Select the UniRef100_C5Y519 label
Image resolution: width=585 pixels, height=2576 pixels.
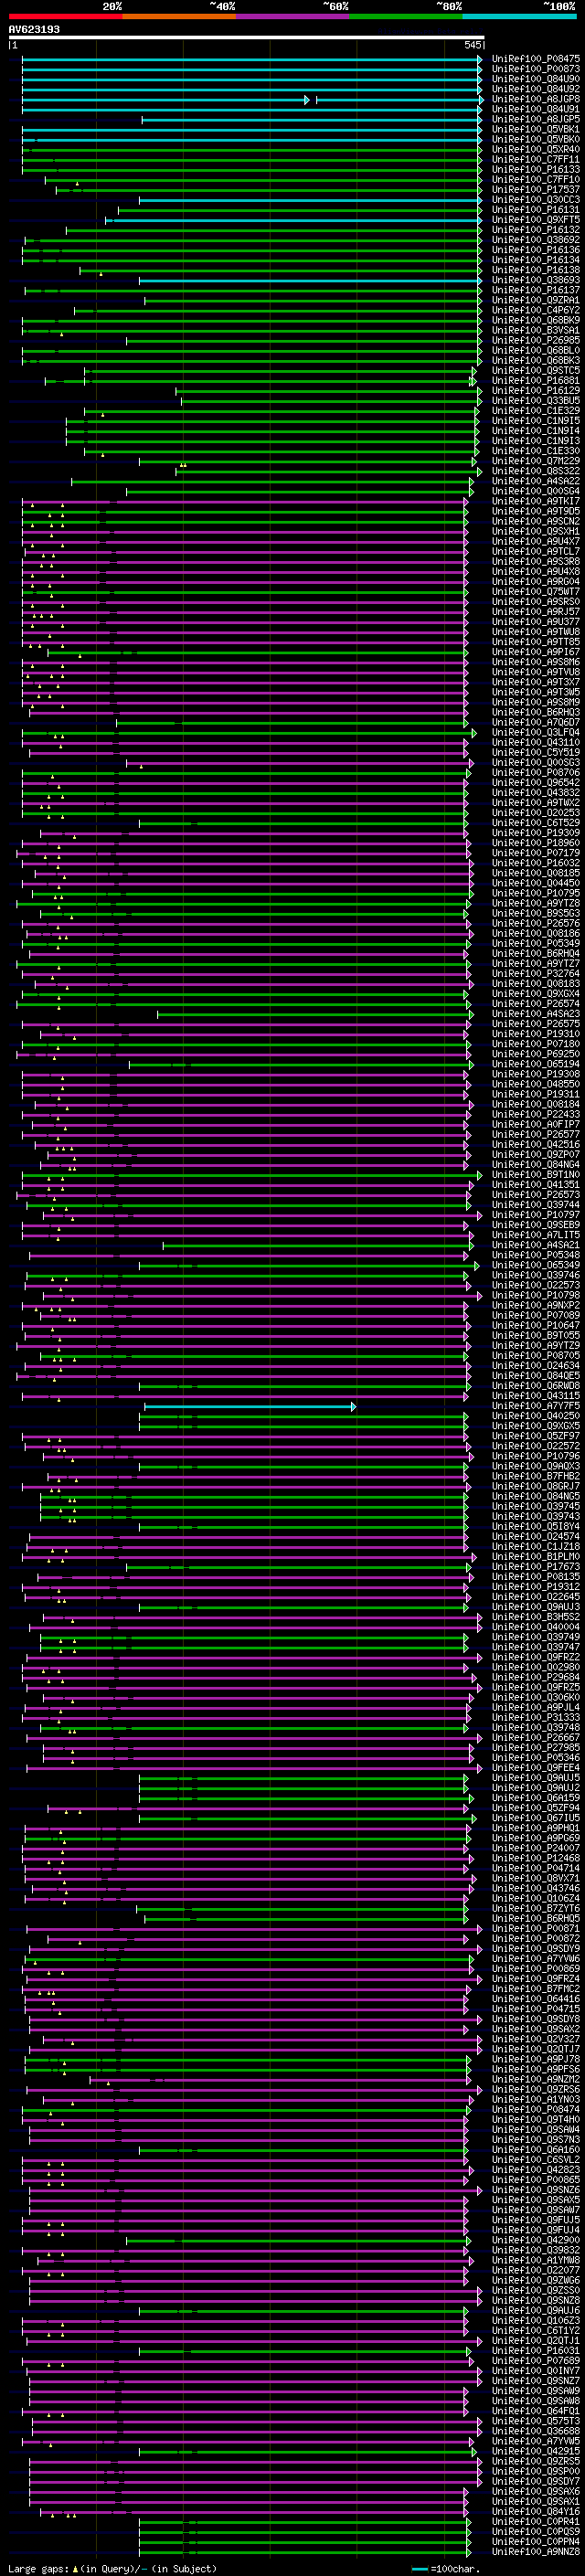coord(535,752)
